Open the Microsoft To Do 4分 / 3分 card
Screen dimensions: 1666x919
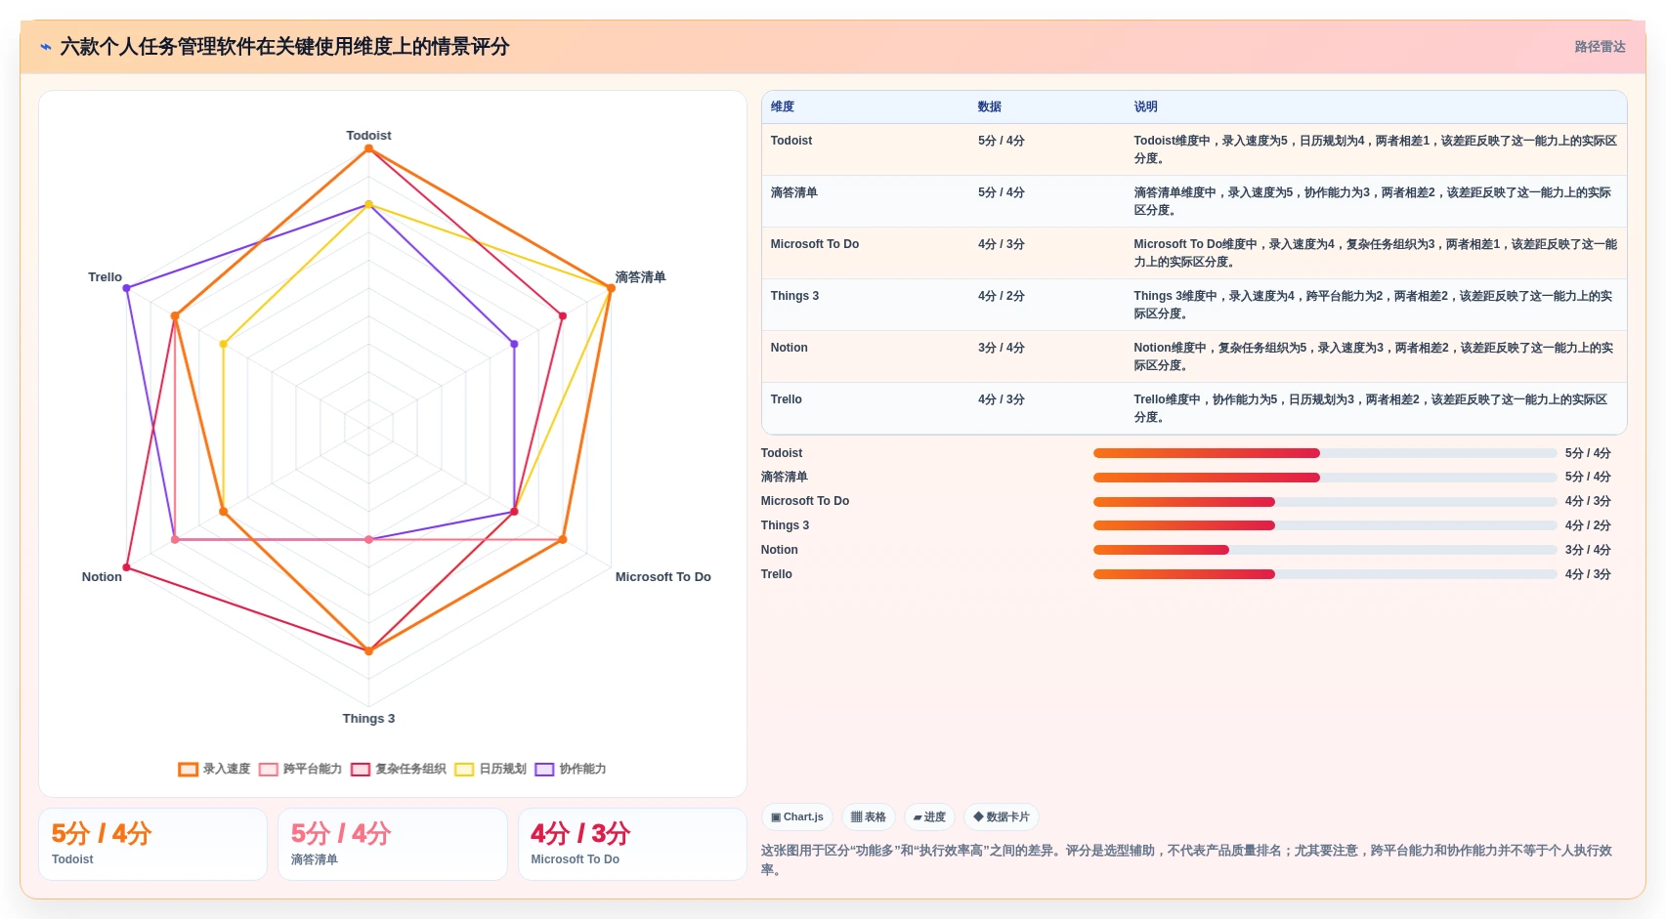coord(632,844)
